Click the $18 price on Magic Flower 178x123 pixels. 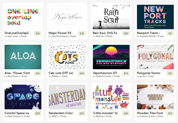click(x=82, y=33)
